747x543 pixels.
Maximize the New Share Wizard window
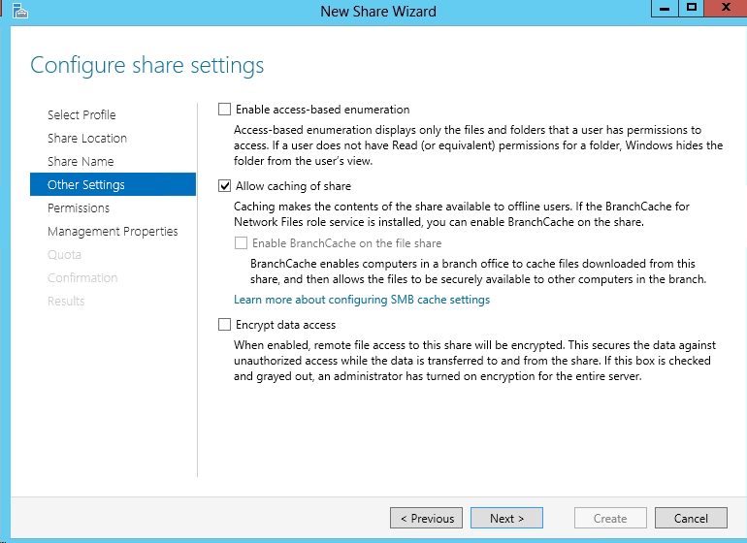692,9
